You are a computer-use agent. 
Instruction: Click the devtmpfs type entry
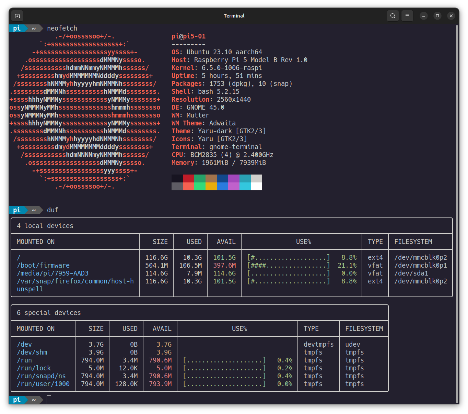pyautogui.click(x=318, y=344)
